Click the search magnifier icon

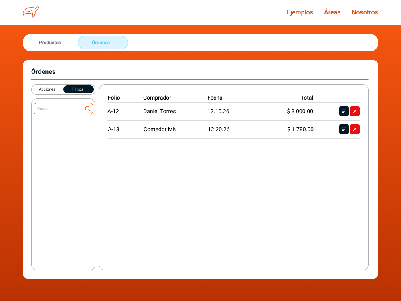point(88,108)
